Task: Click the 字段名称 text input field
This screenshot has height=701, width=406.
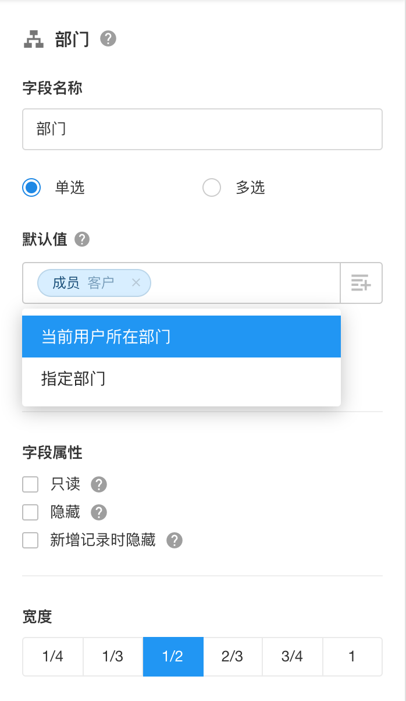Action: point(202,129)
